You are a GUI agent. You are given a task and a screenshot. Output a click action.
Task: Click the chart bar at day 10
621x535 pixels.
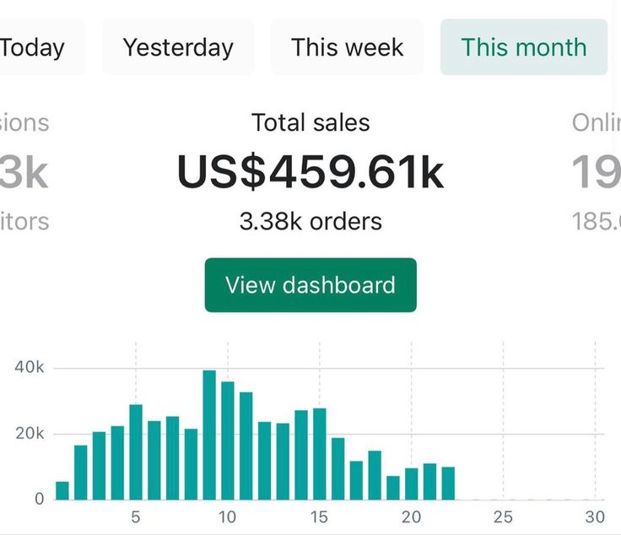coord(228,440)
